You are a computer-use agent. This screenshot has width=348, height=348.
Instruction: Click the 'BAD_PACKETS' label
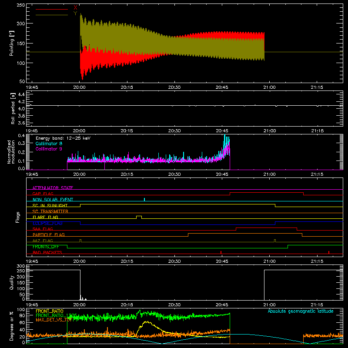click(x=47, y=252)
